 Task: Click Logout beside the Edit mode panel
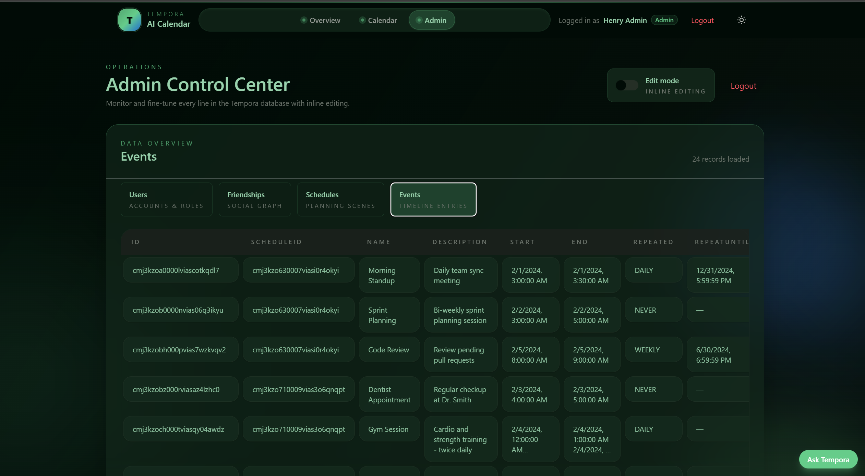click(743, 86)
